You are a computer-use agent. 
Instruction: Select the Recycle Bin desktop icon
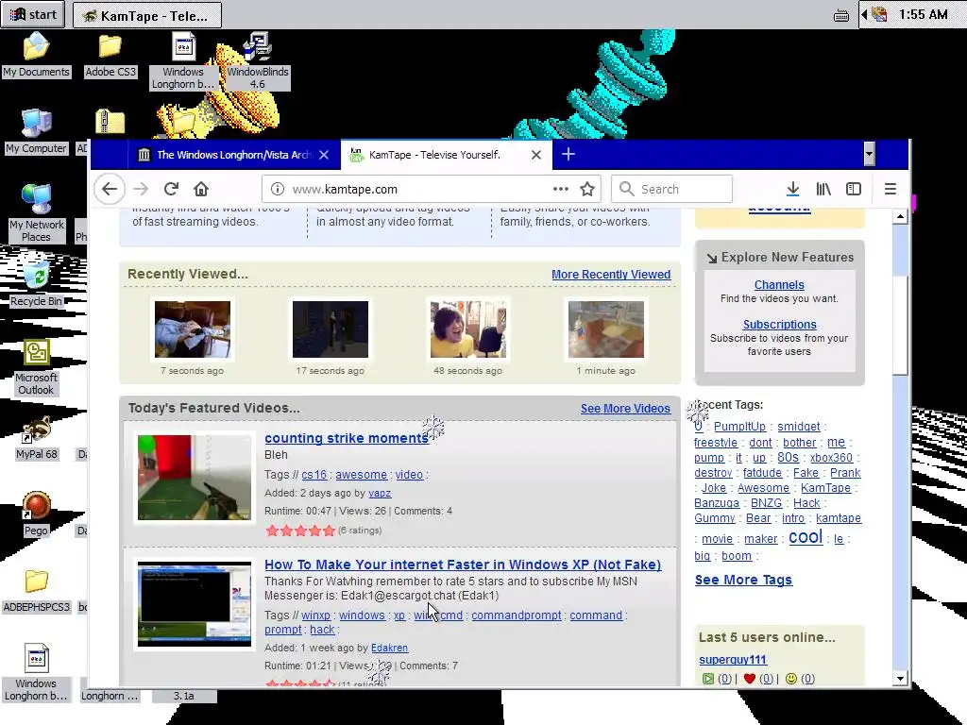tap(36, 285)
